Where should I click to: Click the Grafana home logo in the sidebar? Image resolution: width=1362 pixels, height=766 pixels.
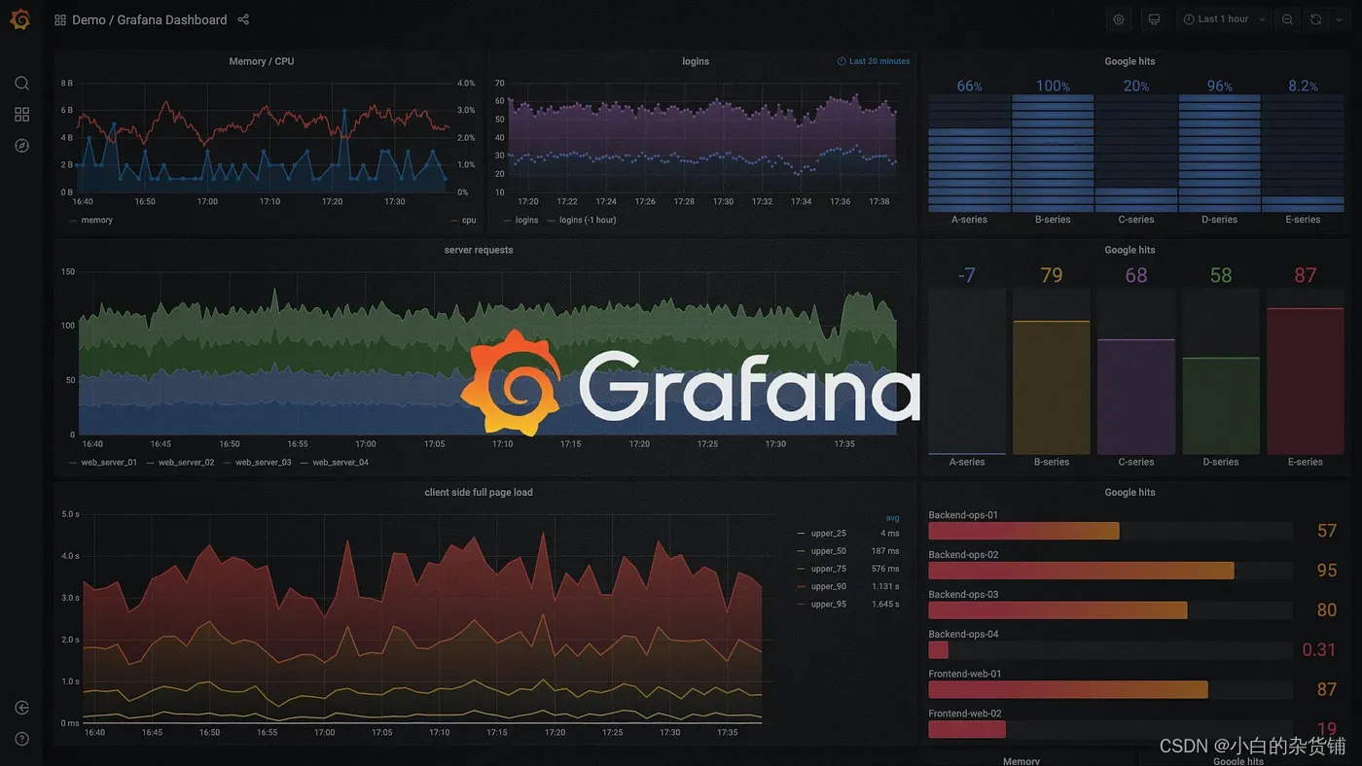(x=20, y=19)
